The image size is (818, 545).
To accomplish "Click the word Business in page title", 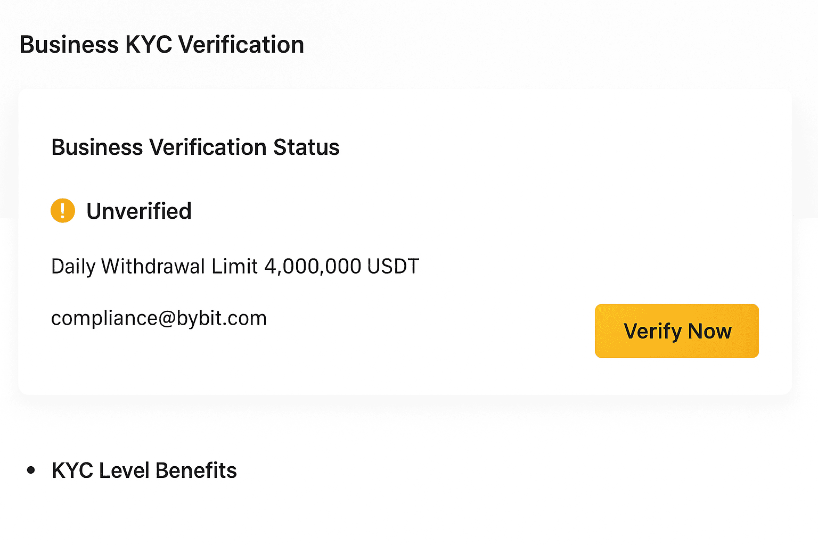I will [x=69, y=45].
